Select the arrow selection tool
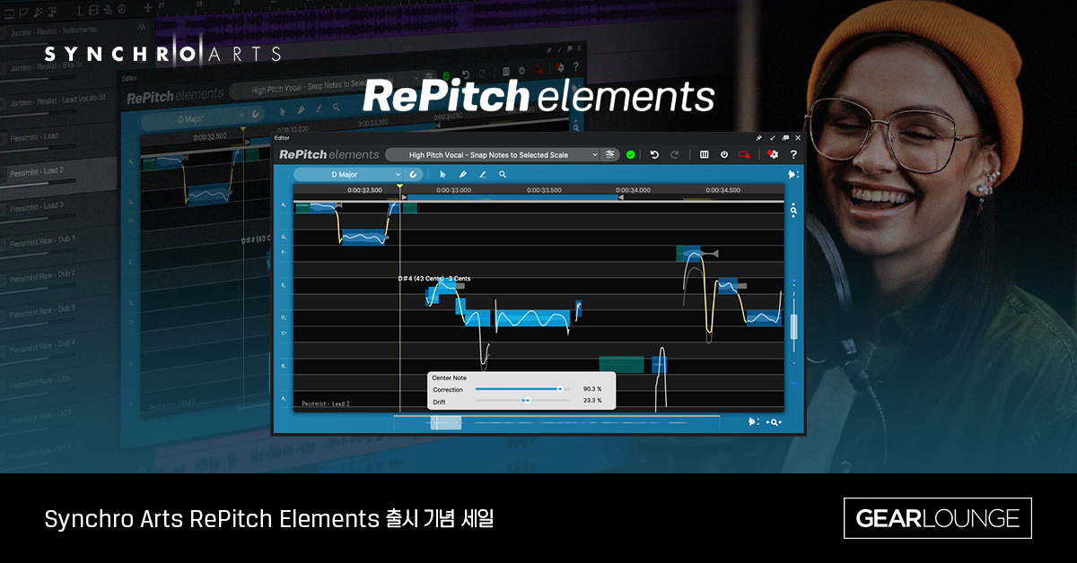The image size is (1077, 563). coord(442,174)
